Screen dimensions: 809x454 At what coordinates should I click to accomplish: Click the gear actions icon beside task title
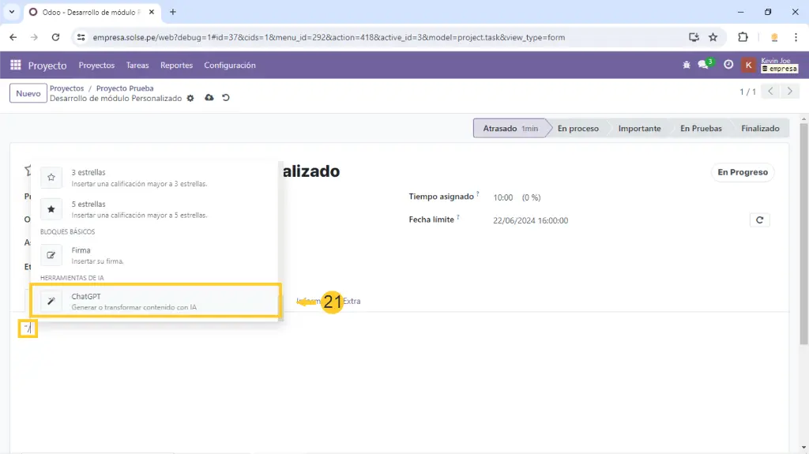click(x=190, y=99)
